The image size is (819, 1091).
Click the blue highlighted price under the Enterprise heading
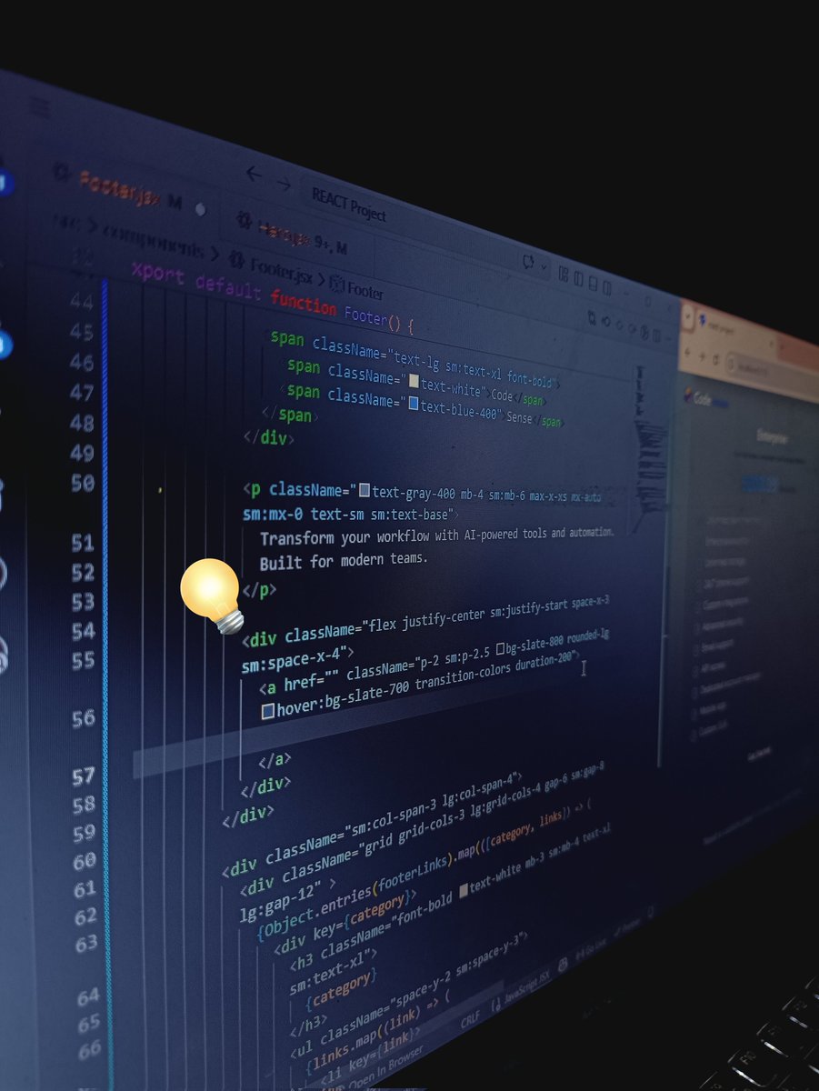point(758,485)
